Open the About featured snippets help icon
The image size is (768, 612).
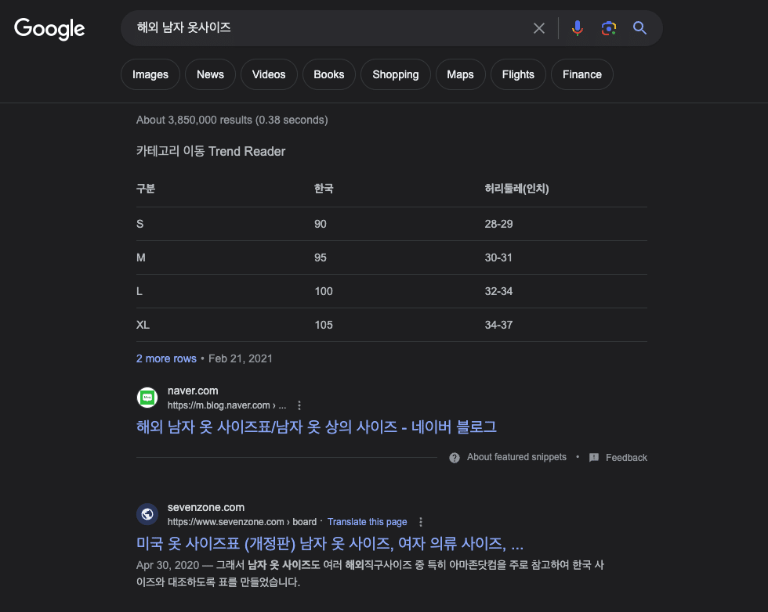pos(455,457)
